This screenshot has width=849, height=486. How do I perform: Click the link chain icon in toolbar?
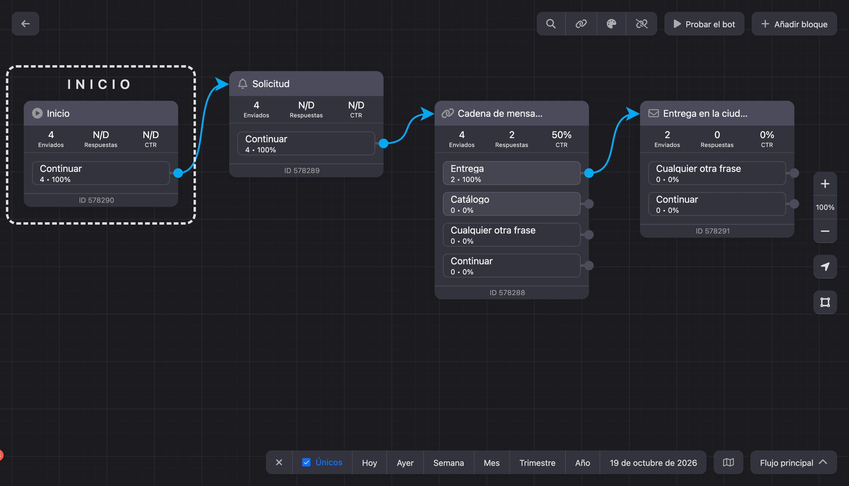[x=581, y=24]
